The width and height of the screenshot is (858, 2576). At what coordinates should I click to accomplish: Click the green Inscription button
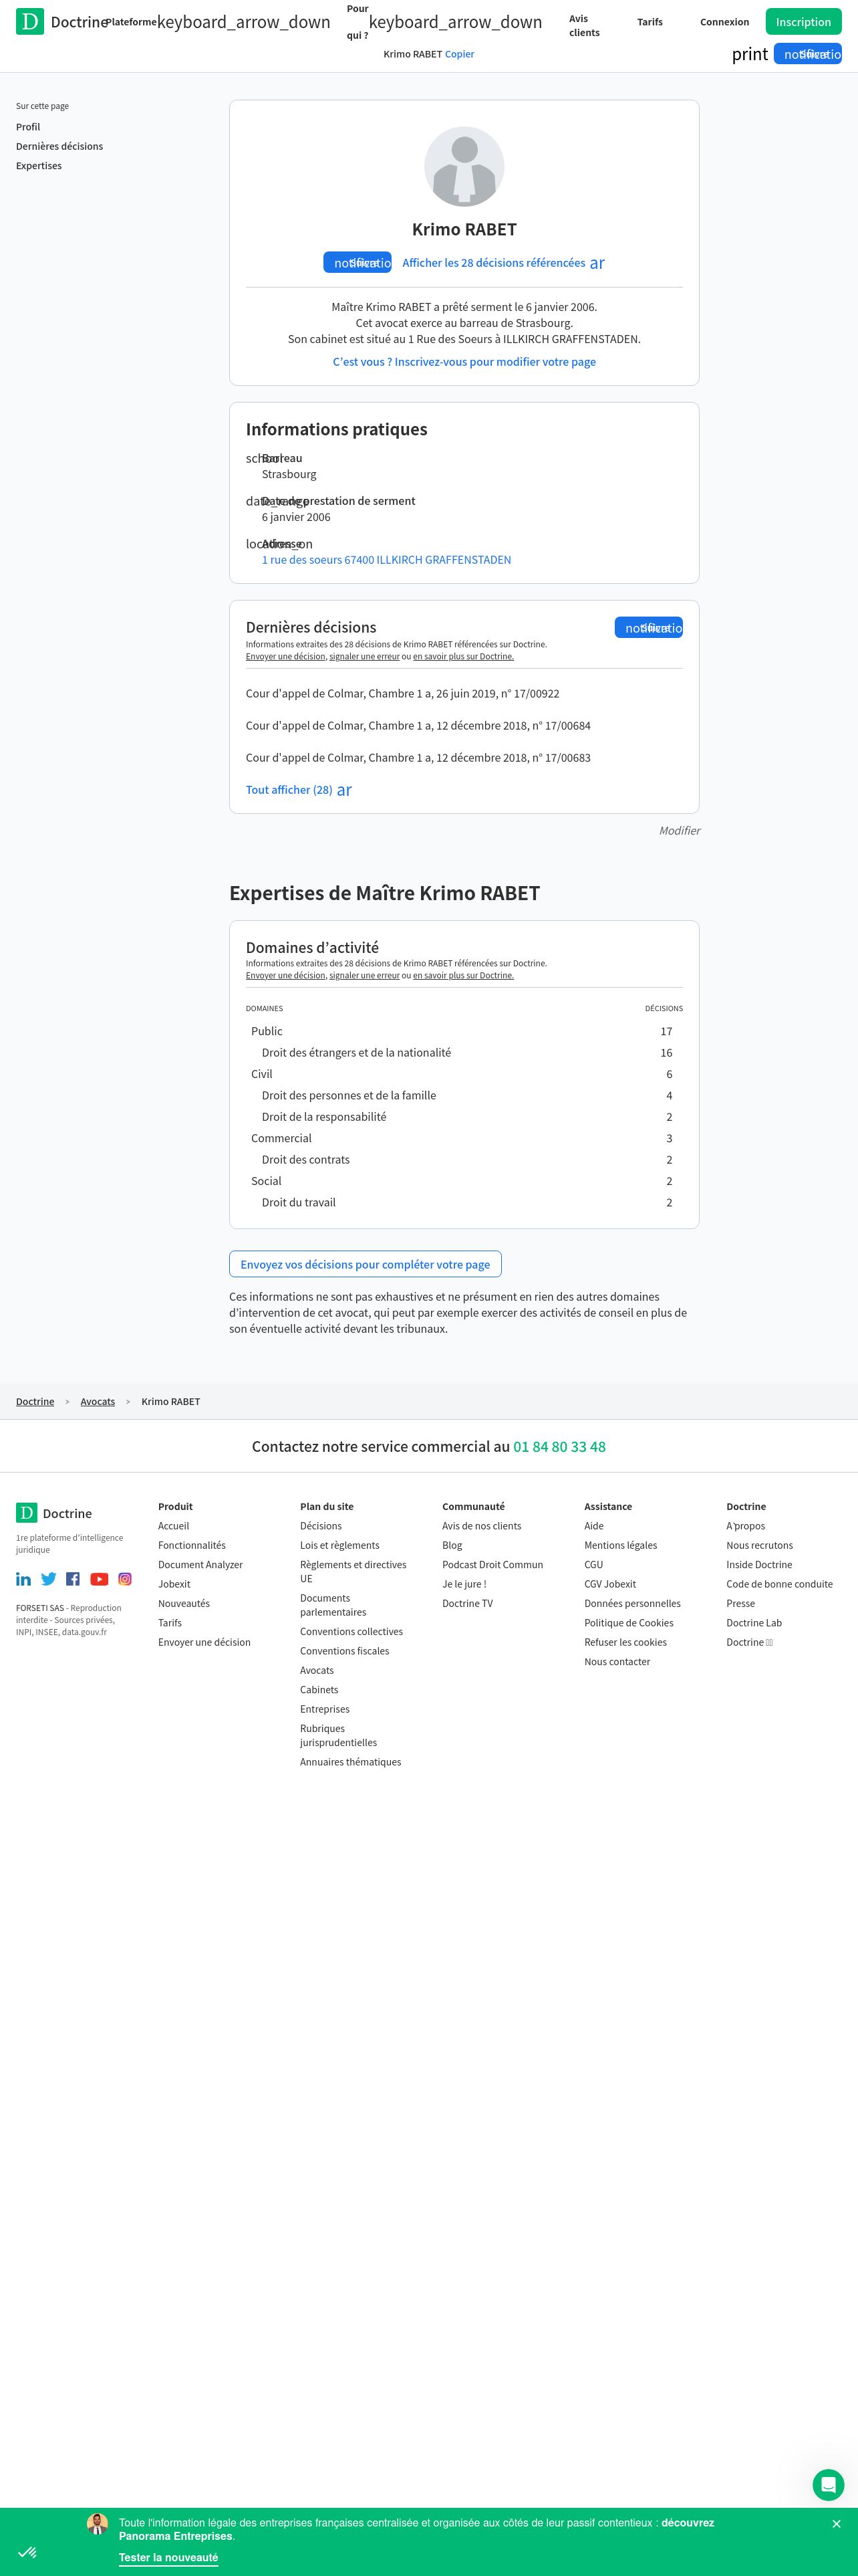pyautogui.click(x=803, y=22)
